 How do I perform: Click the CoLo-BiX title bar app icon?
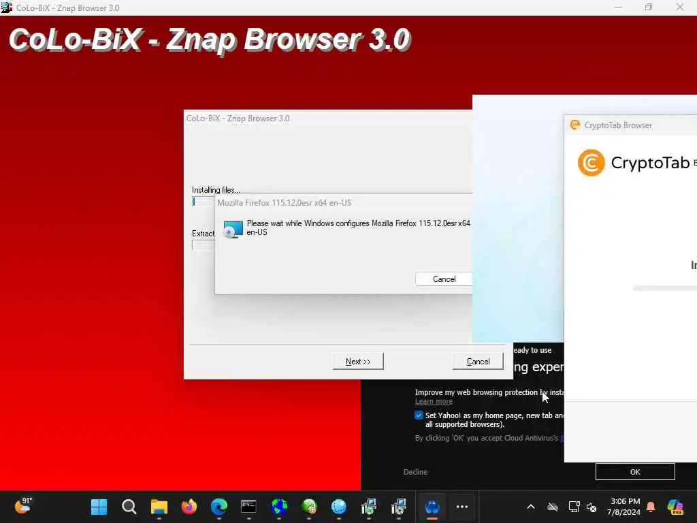coord(7,7)
